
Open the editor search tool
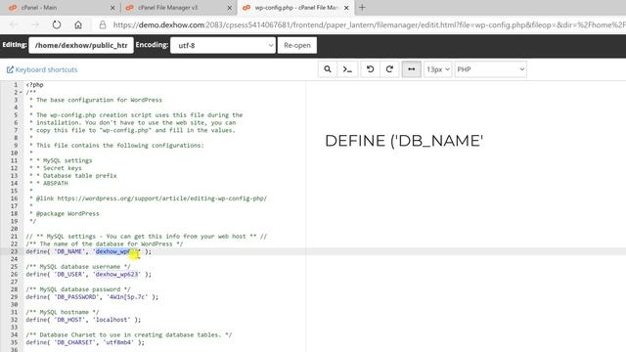tap(328, 69)
